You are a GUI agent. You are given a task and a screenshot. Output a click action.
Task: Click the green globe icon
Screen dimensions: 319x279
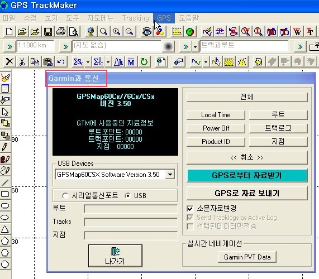(x=190, y=32)
